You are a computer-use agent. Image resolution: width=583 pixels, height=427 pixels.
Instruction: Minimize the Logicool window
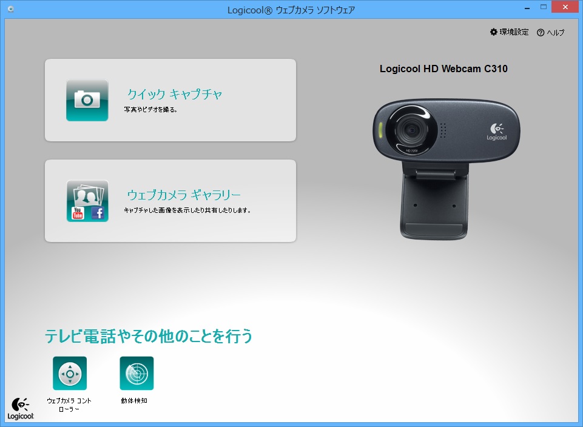pyautogui.click(x=527, y=8)
